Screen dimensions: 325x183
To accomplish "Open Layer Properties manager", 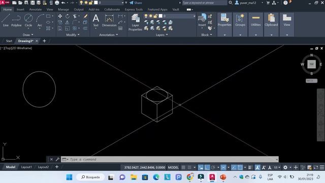I will coord(135,22).
